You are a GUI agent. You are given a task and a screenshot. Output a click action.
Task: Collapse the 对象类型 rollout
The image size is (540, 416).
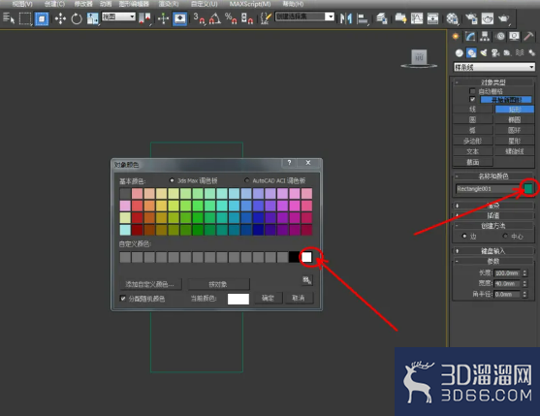point(493,82)
